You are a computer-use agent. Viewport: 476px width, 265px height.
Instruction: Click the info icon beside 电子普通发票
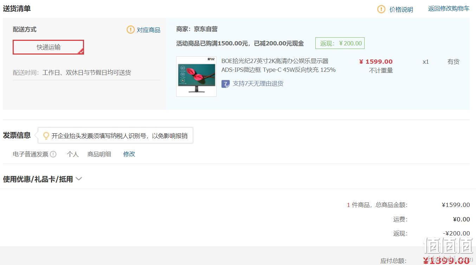[53, 154]
